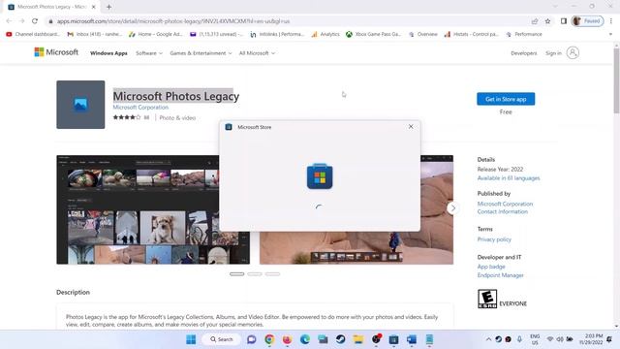Switch the ENG US input language

[535, 339]
